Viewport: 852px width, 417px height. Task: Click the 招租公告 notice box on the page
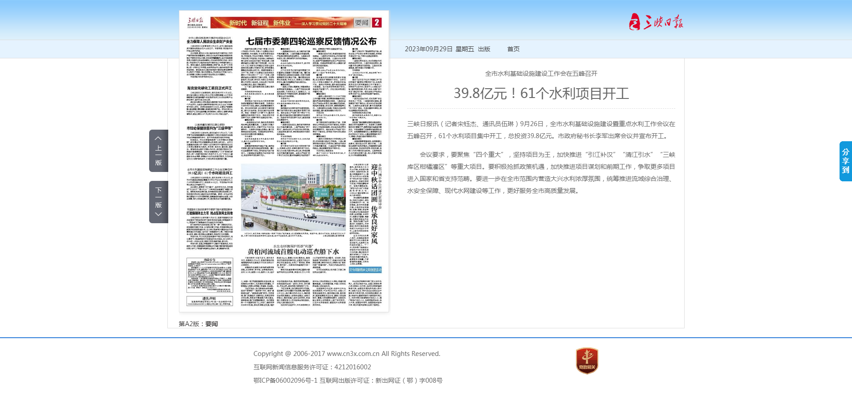click(210, 275)
